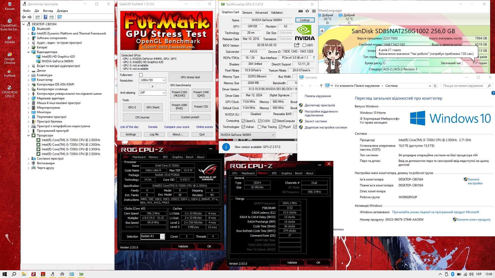Click Диспетчер пристроїв link in System
Image resolution: width=495 pixels, height=278 pixels.
pyautogui.click(x=320, y=105)
